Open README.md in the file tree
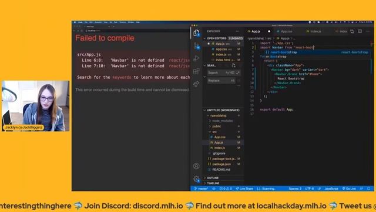Image resolution: width=376 pixels, height=212 pixels. pyautogui.click(x=221, y=170)
